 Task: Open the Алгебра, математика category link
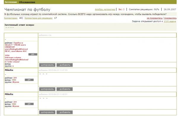pyautogui.click(x=105, y=9)
